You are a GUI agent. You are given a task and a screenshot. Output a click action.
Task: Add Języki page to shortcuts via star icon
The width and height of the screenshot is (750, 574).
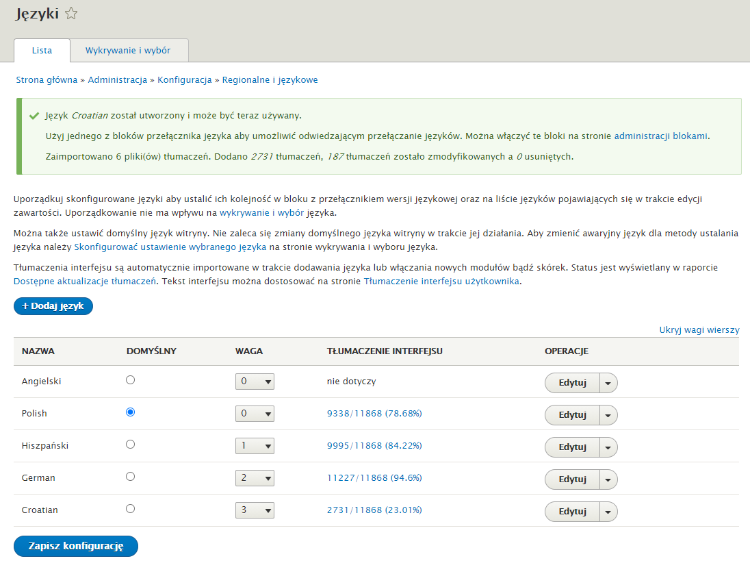coord(70,14)
